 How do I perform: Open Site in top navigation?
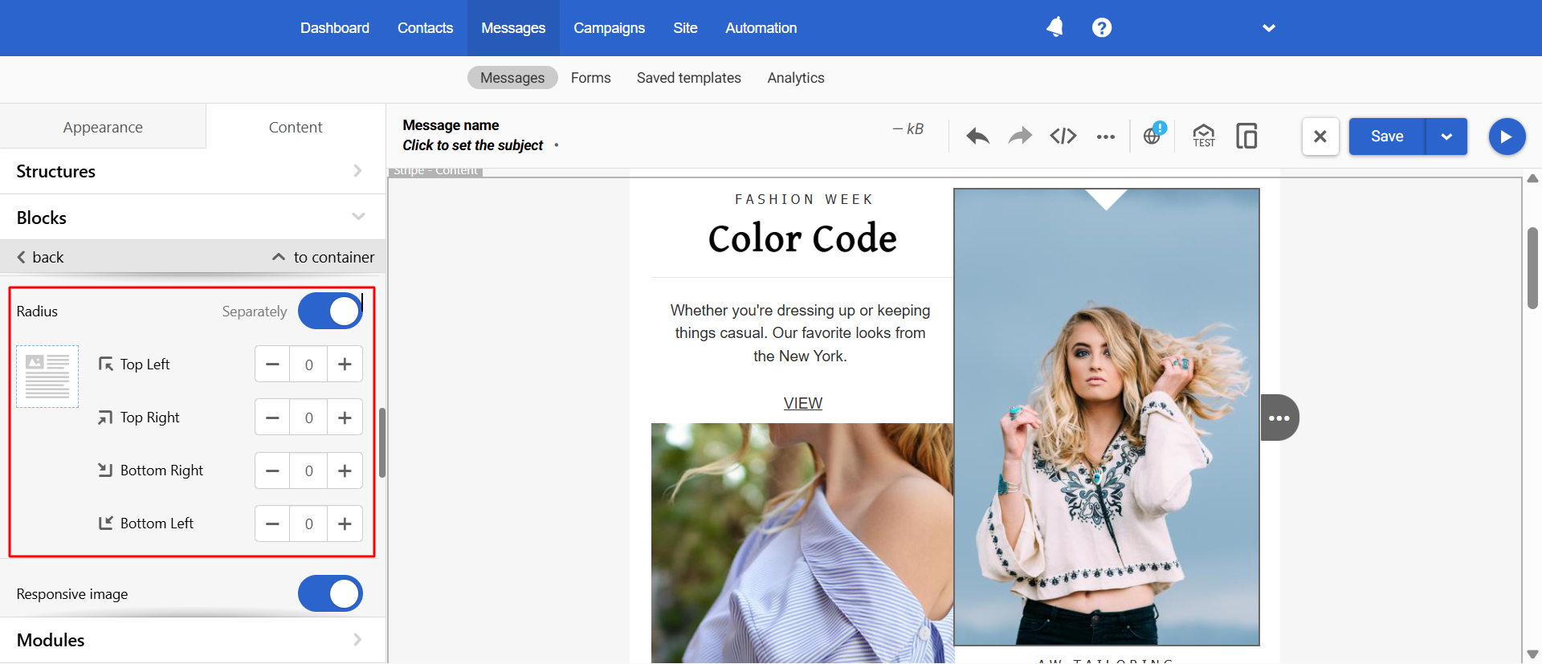[685, 28]
